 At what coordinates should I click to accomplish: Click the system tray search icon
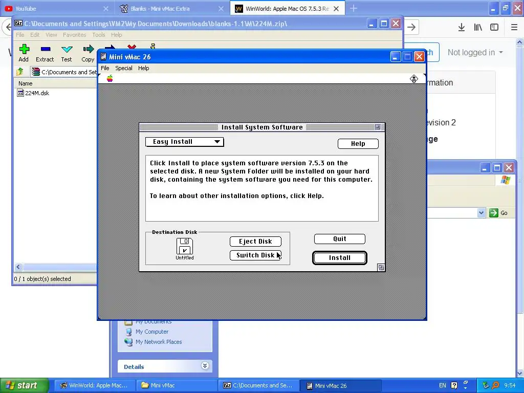pyautogui.click(x=495, y=386)
